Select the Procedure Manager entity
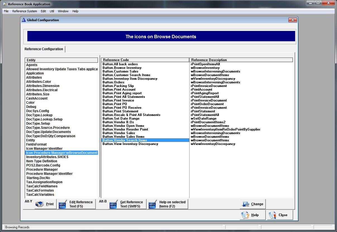This screenshot has width=337, height=232. click(x=42, y=170)
